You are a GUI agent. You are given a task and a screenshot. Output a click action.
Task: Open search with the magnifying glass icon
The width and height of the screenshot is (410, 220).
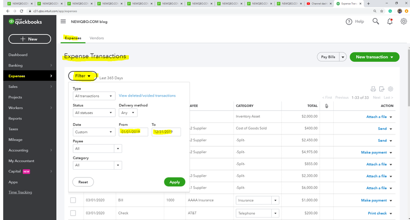click(x=376, y=21)
